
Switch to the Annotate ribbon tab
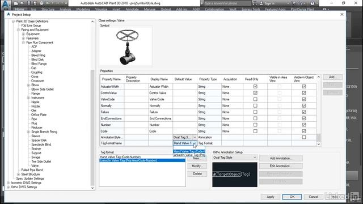point(132,9)
